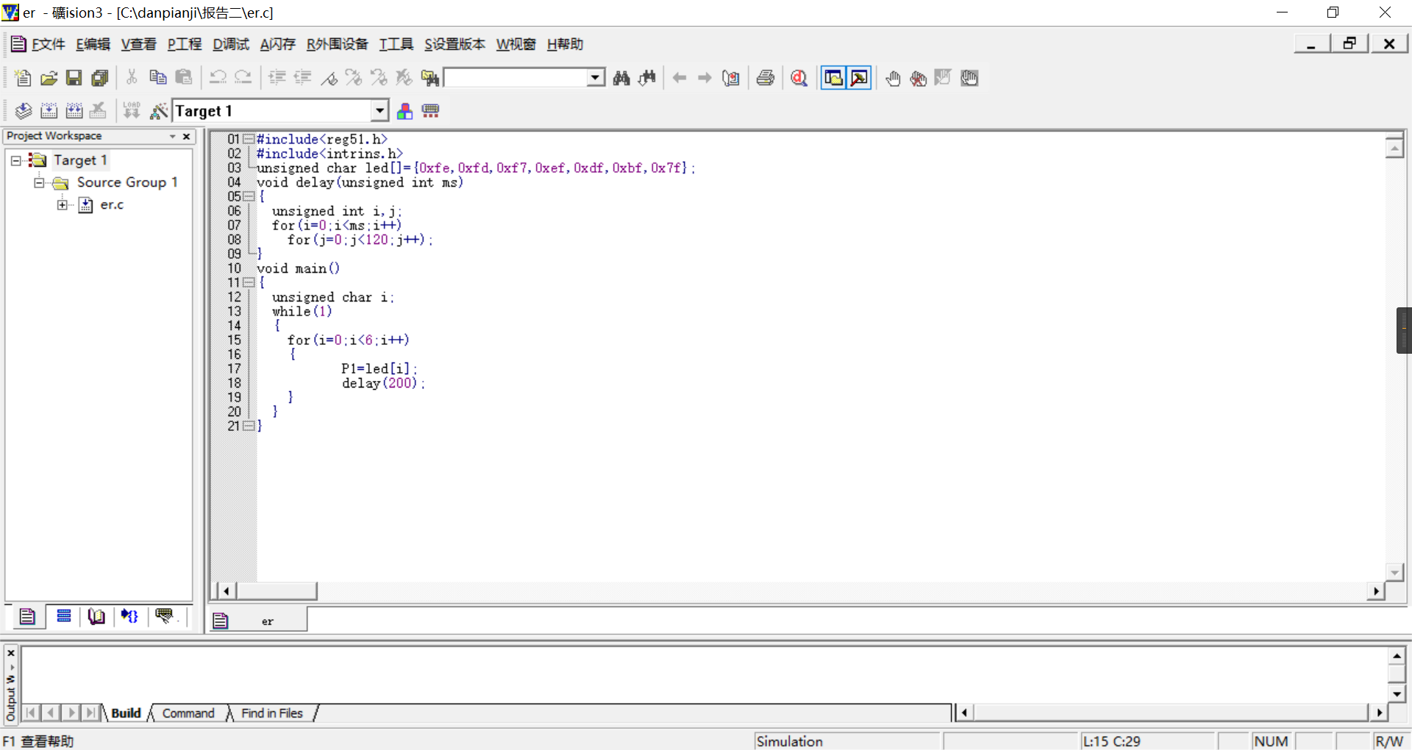Go to previous bookmark icon

379,78
